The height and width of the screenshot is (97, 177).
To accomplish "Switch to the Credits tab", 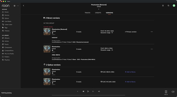I will pos(98,13).
